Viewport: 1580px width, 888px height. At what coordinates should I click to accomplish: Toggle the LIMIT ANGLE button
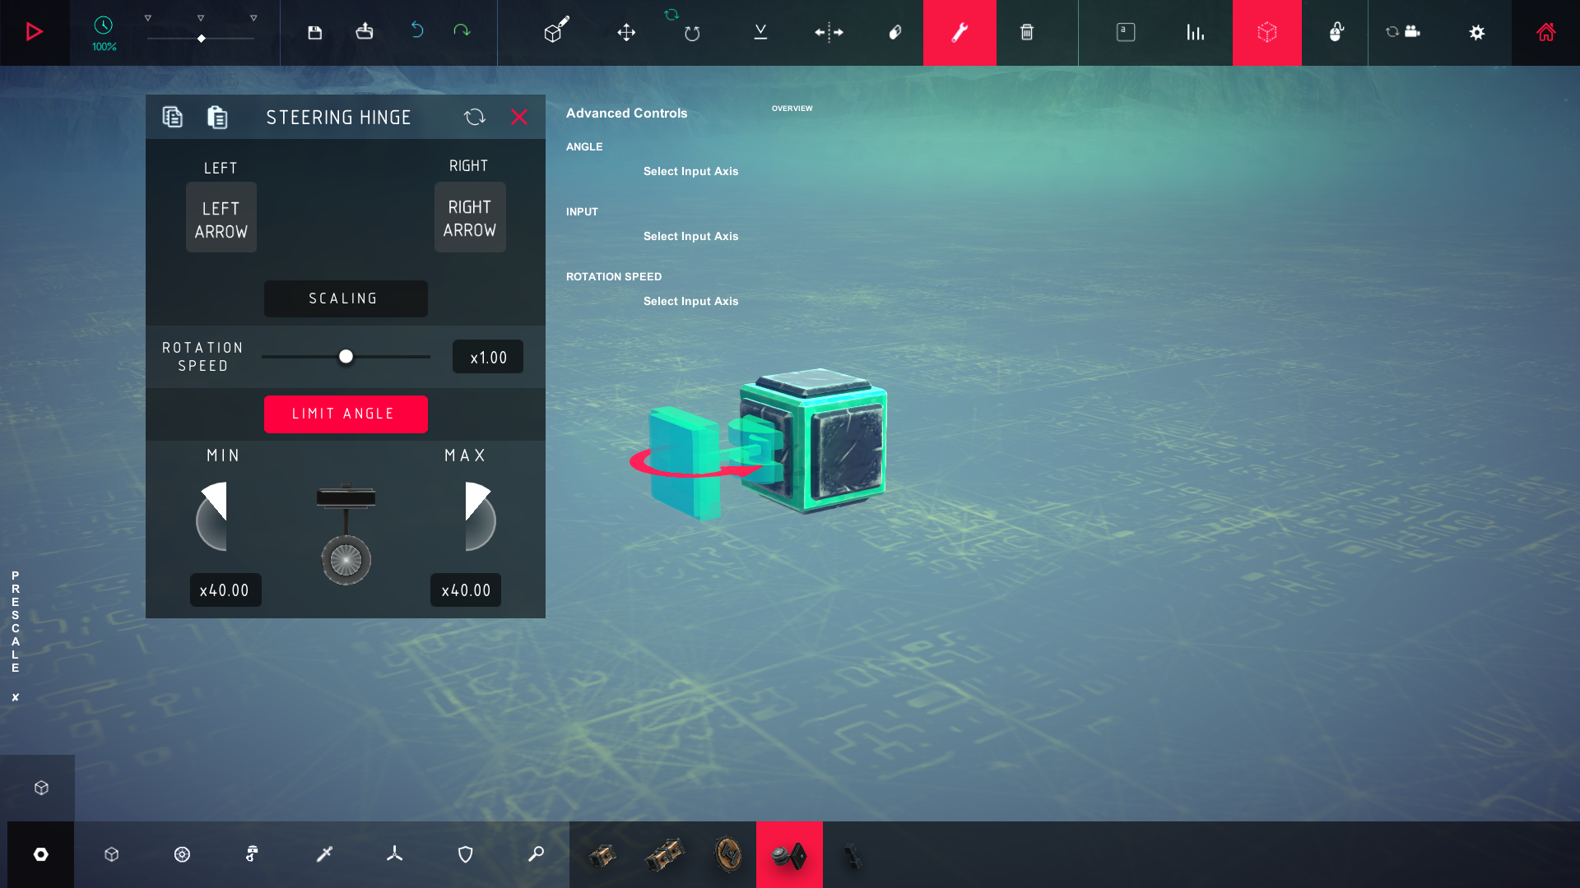346,414
